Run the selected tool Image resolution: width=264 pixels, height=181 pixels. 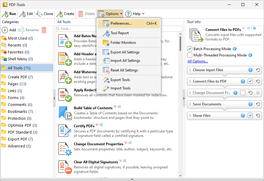pyautogui.click(x=9, y=14)
